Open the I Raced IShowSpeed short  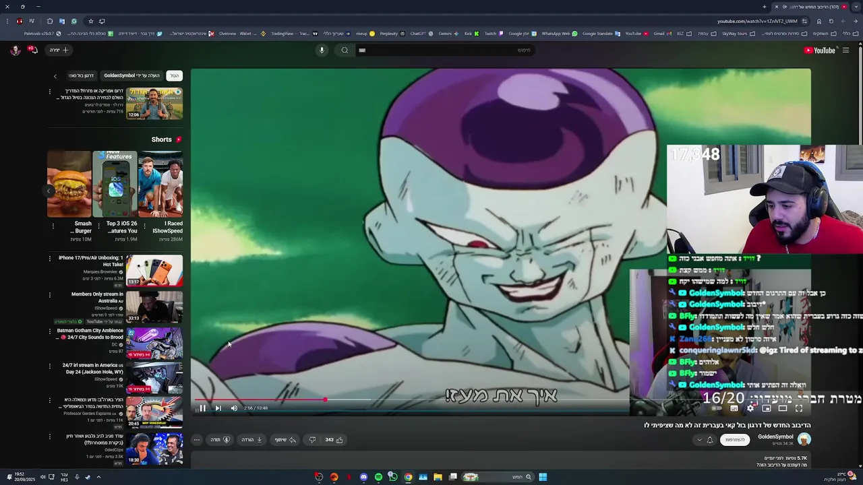tap(160, 184)
